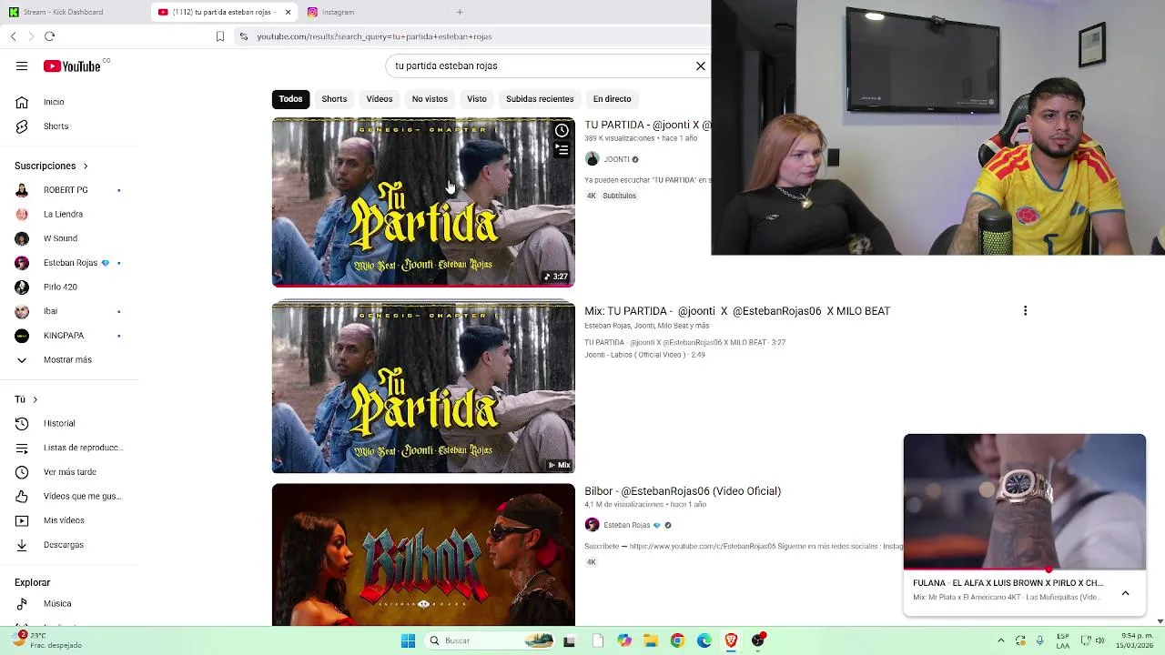Open Vídeos que me gustan
Image resolution: width=1165 pixels, height=655 pixels.
(82, 496)
